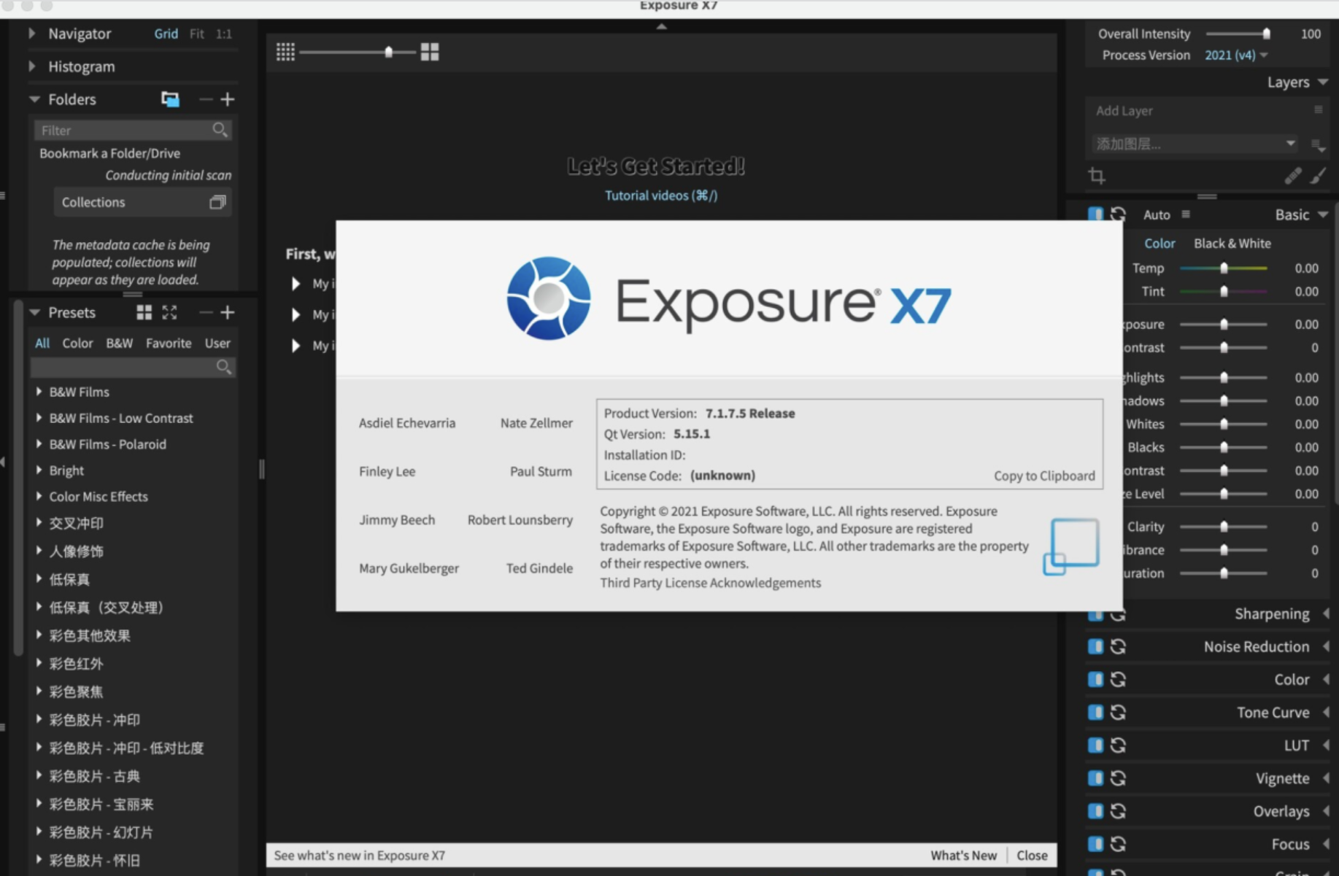Expand the Histogram panel
This screenshot has height=876, width=1339.
tap(31, 66)
